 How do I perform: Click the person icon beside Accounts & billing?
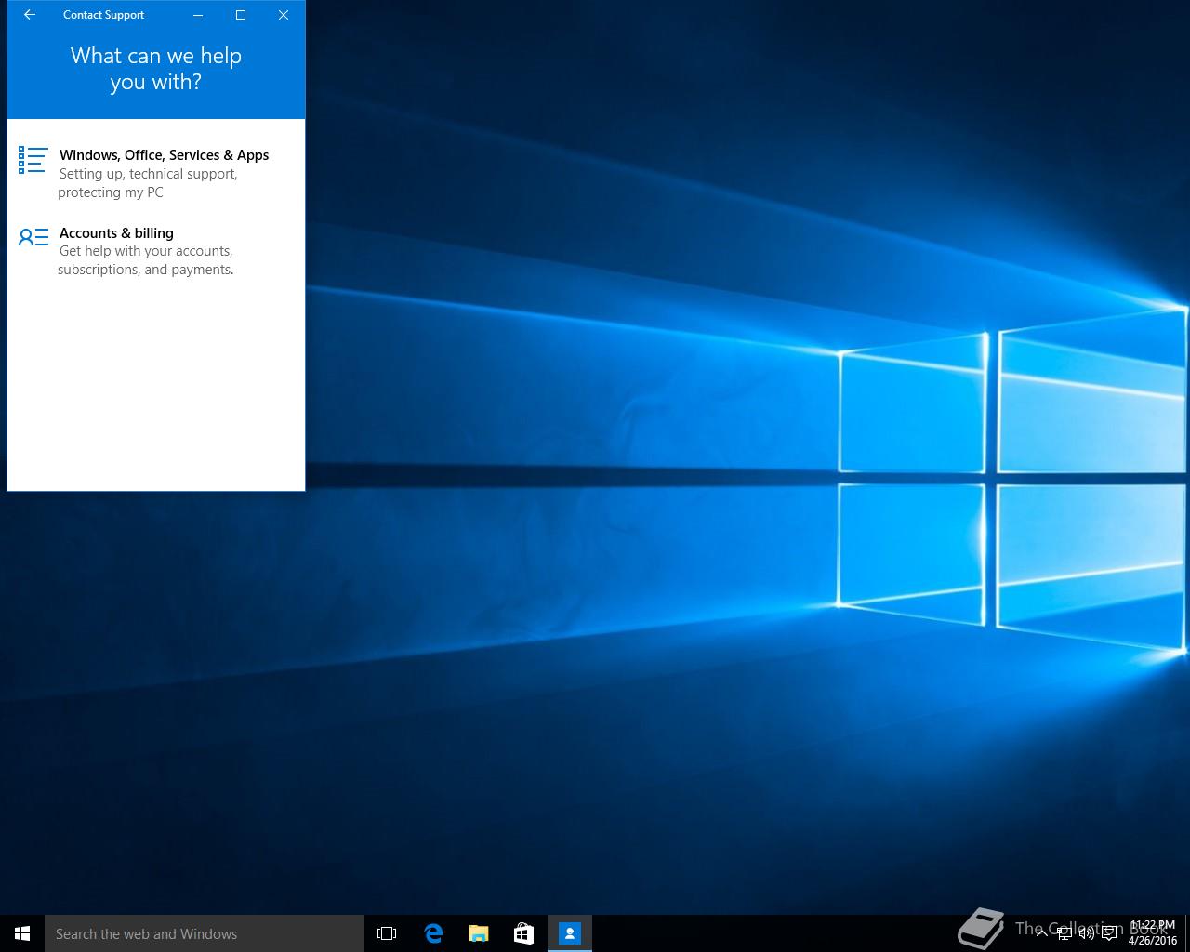pyautogui.click(x=33, y=238)
